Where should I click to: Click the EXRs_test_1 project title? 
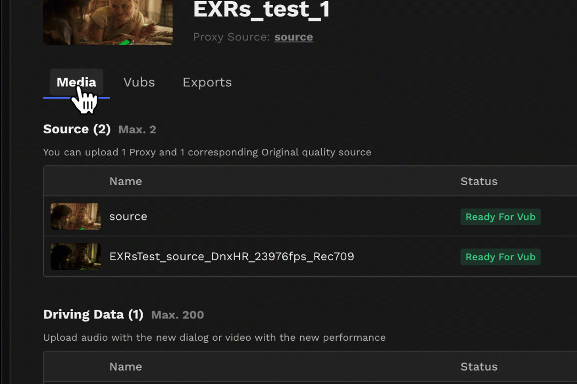(261, 10)
